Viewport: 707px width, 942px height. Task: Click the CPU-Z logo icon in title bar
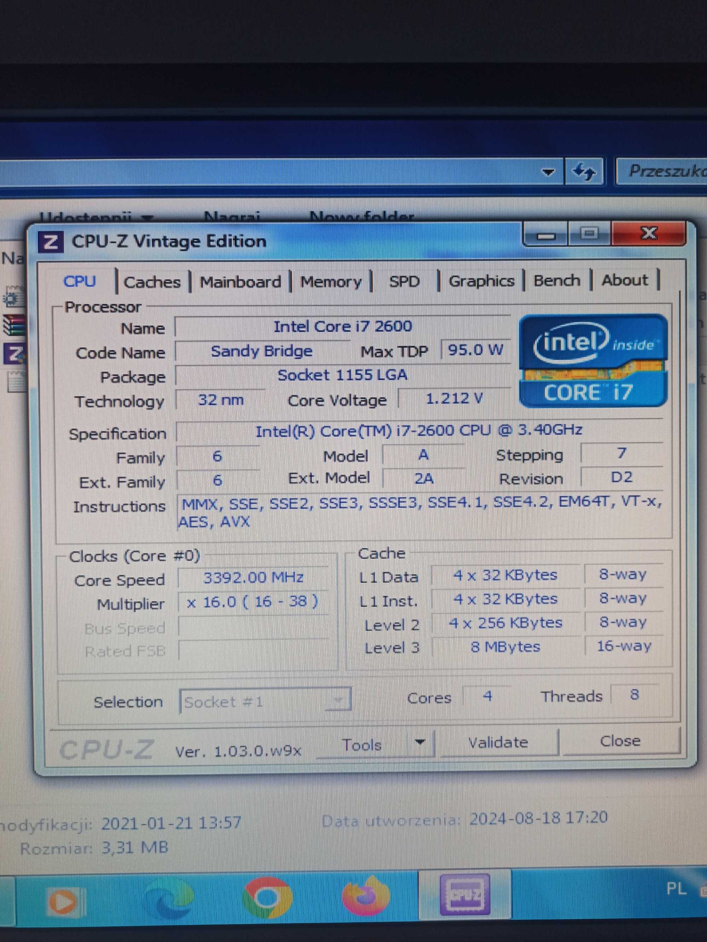(51, 242)
